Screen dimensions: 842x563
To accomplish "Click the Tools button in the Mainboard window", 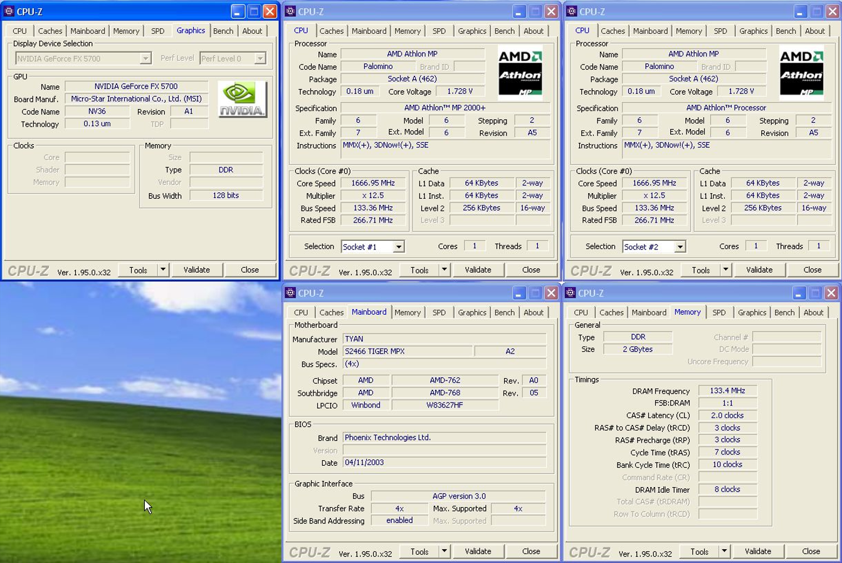I will tap(419, 551).
